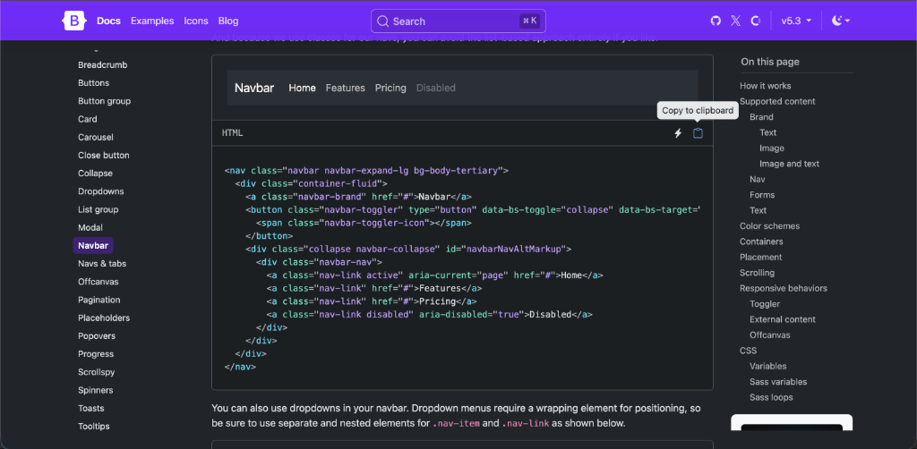This screenshot has height=449, width=917.
Task: Jump to Containers section
Action: [x=761, y=241]
